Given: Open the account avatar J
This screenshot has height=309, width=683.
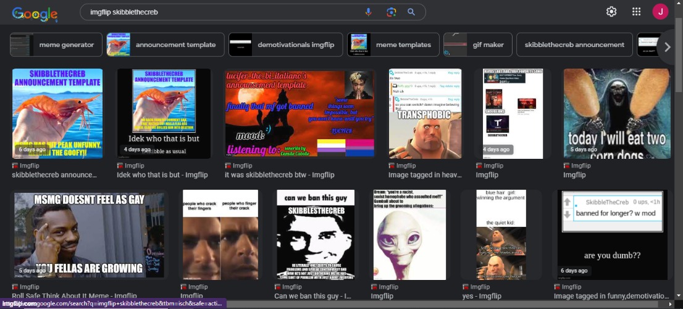Looking at the screenshot, I should coord(660,12).
